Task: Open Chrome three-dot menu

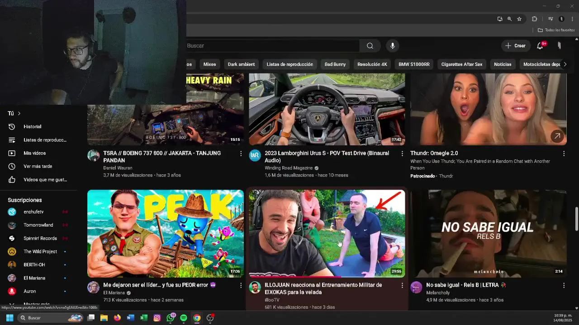Action: coord(572,19)
